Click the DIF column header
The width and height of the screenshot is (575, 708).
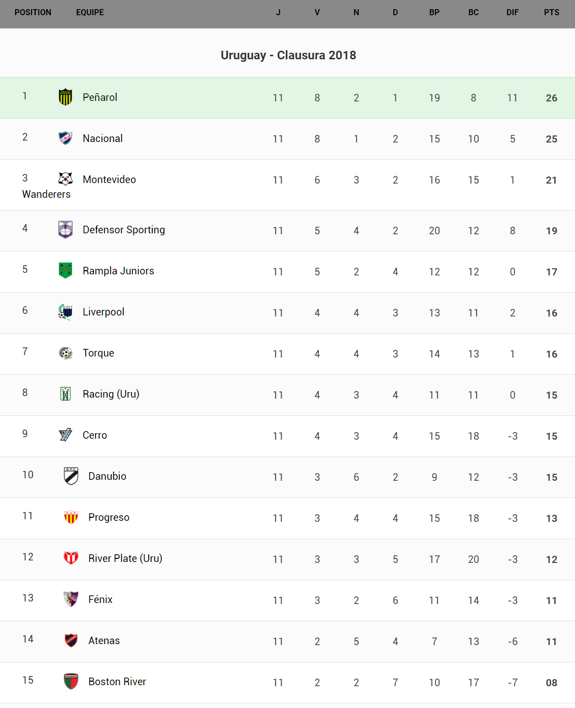512,13
